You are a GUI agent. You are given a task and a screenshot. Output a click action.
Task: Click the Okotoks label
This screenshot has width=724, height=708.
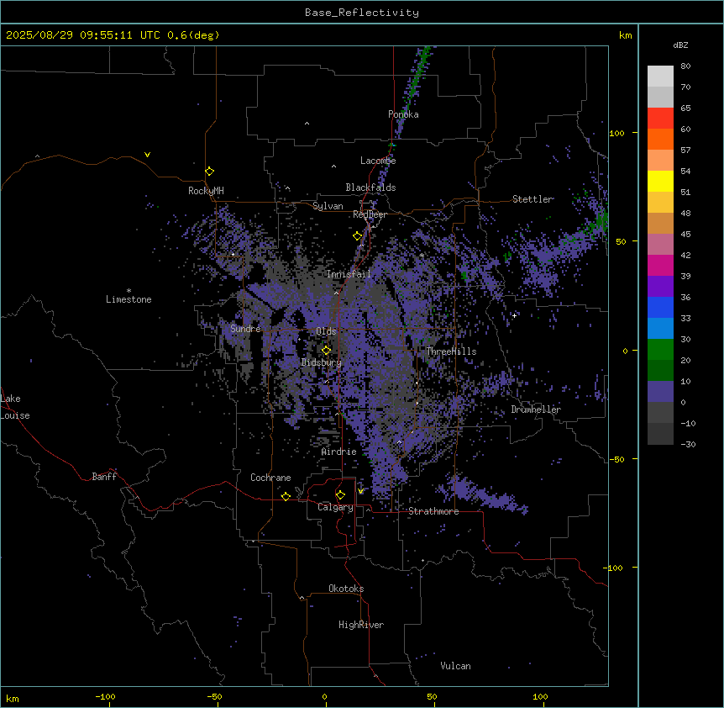pyautogui.click(x=346, y=589)
